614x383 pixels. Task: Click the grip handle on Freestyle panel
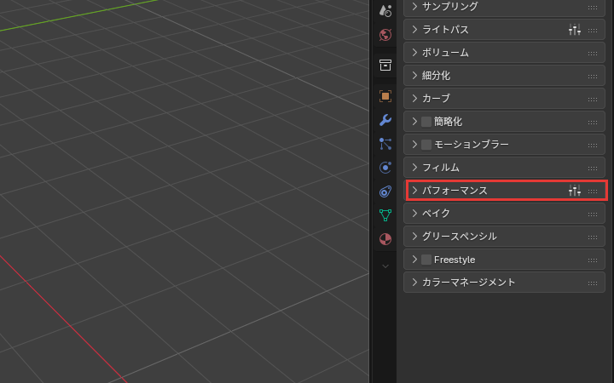[x=593, y=260]
